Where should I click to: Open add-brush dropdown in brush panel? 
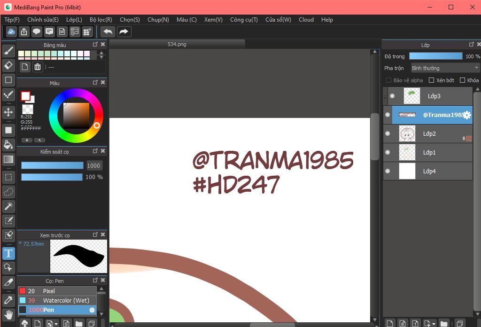pos(56,324)
